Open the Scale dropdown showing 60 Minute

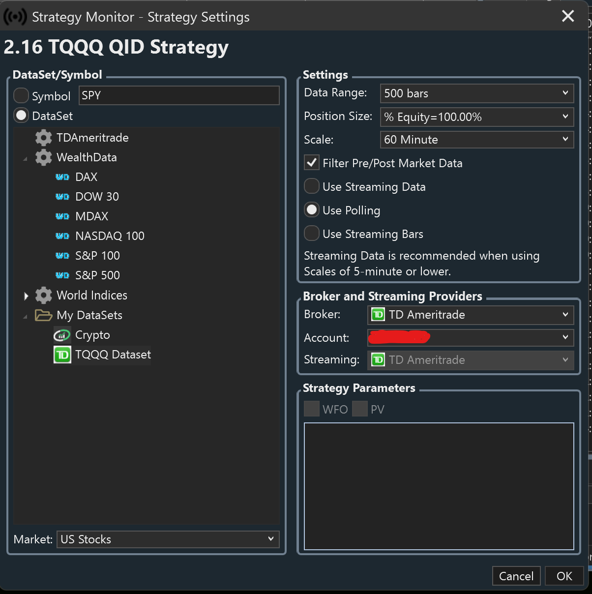[x=476, y=140]
